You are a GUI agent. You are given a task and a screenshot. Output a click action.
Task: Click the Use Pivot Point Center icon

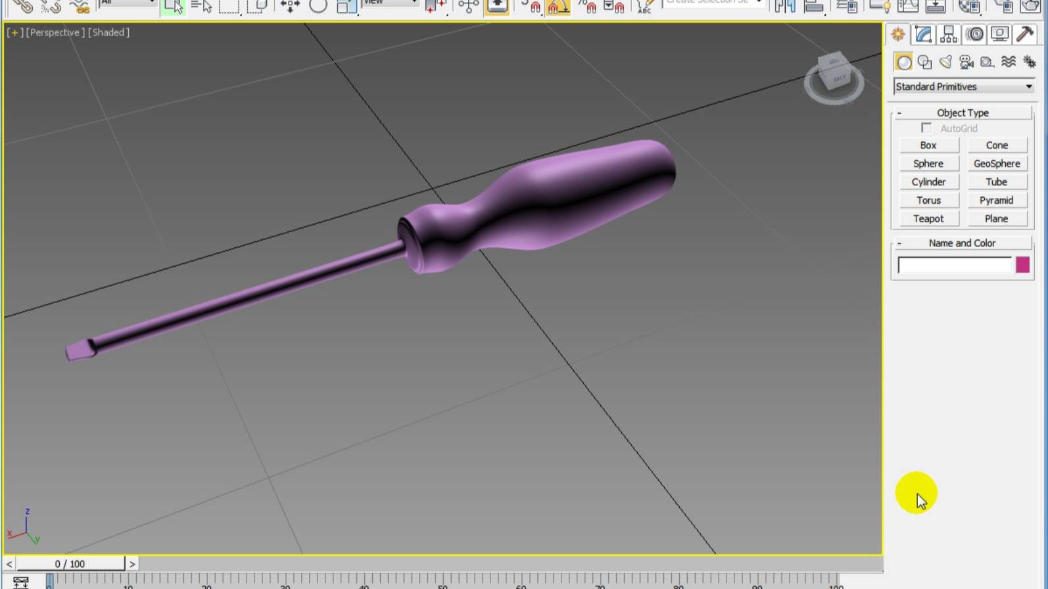435,6
